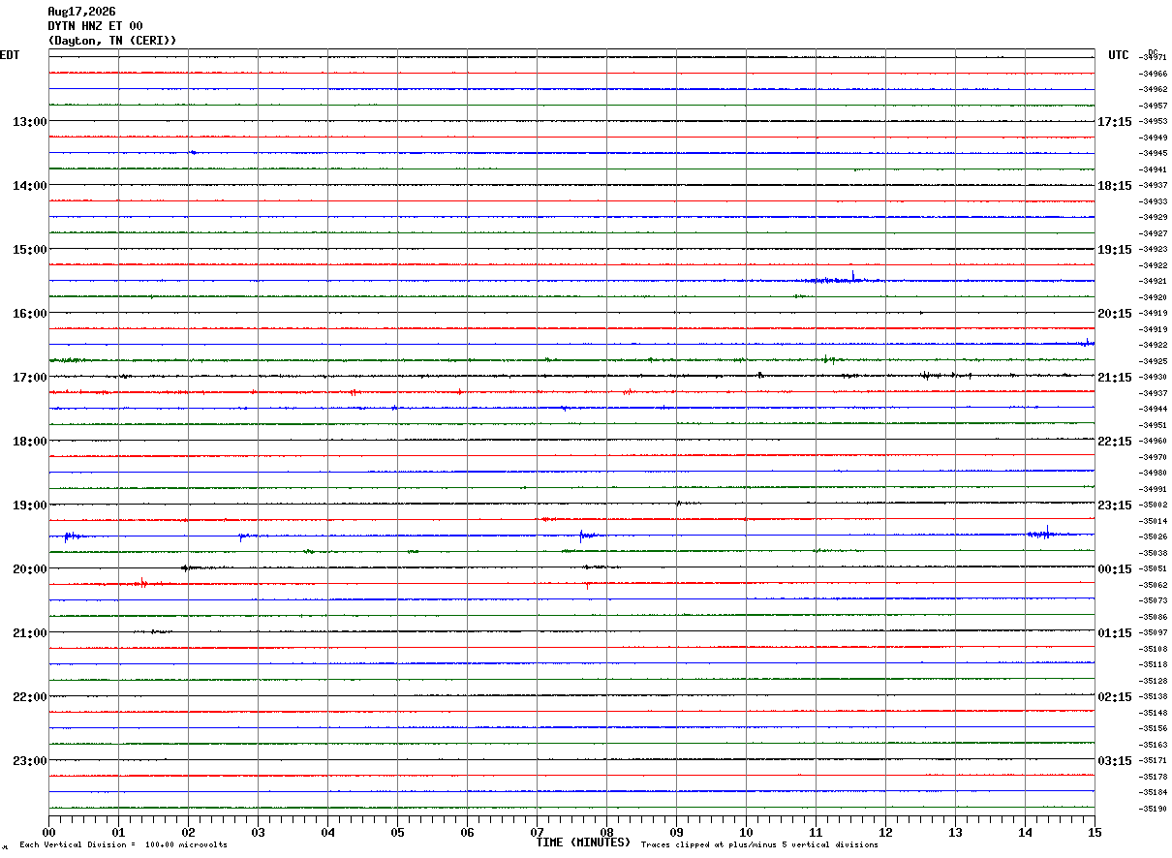This screenshot has width=1172, height=858.
Task: Select the 20:00 EDT row label
Action: (x=29, y=569)
